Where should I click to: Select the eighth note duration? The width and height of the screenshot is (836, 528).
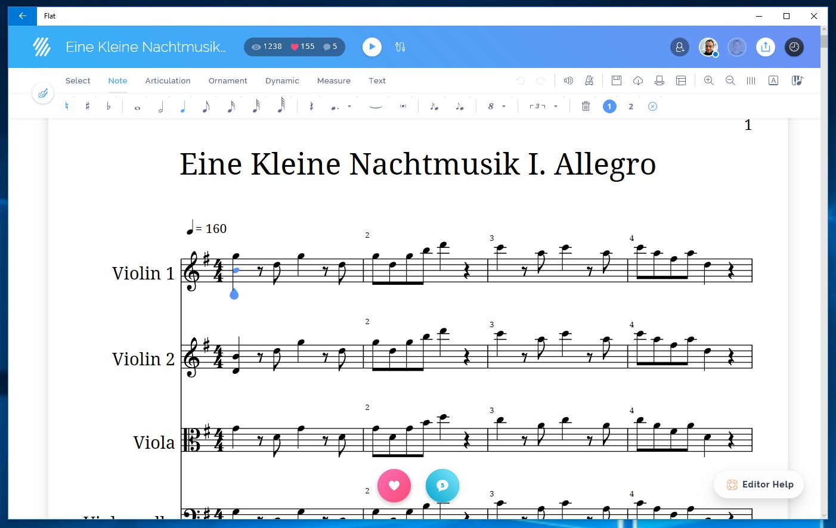point(206,106)
